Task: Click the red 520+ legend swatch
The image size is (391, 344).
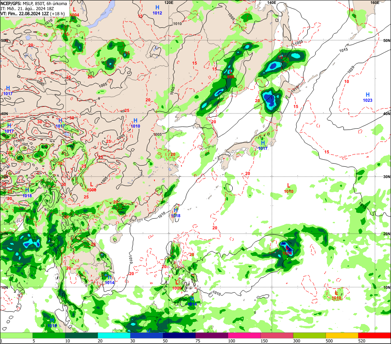Action: 375,335
